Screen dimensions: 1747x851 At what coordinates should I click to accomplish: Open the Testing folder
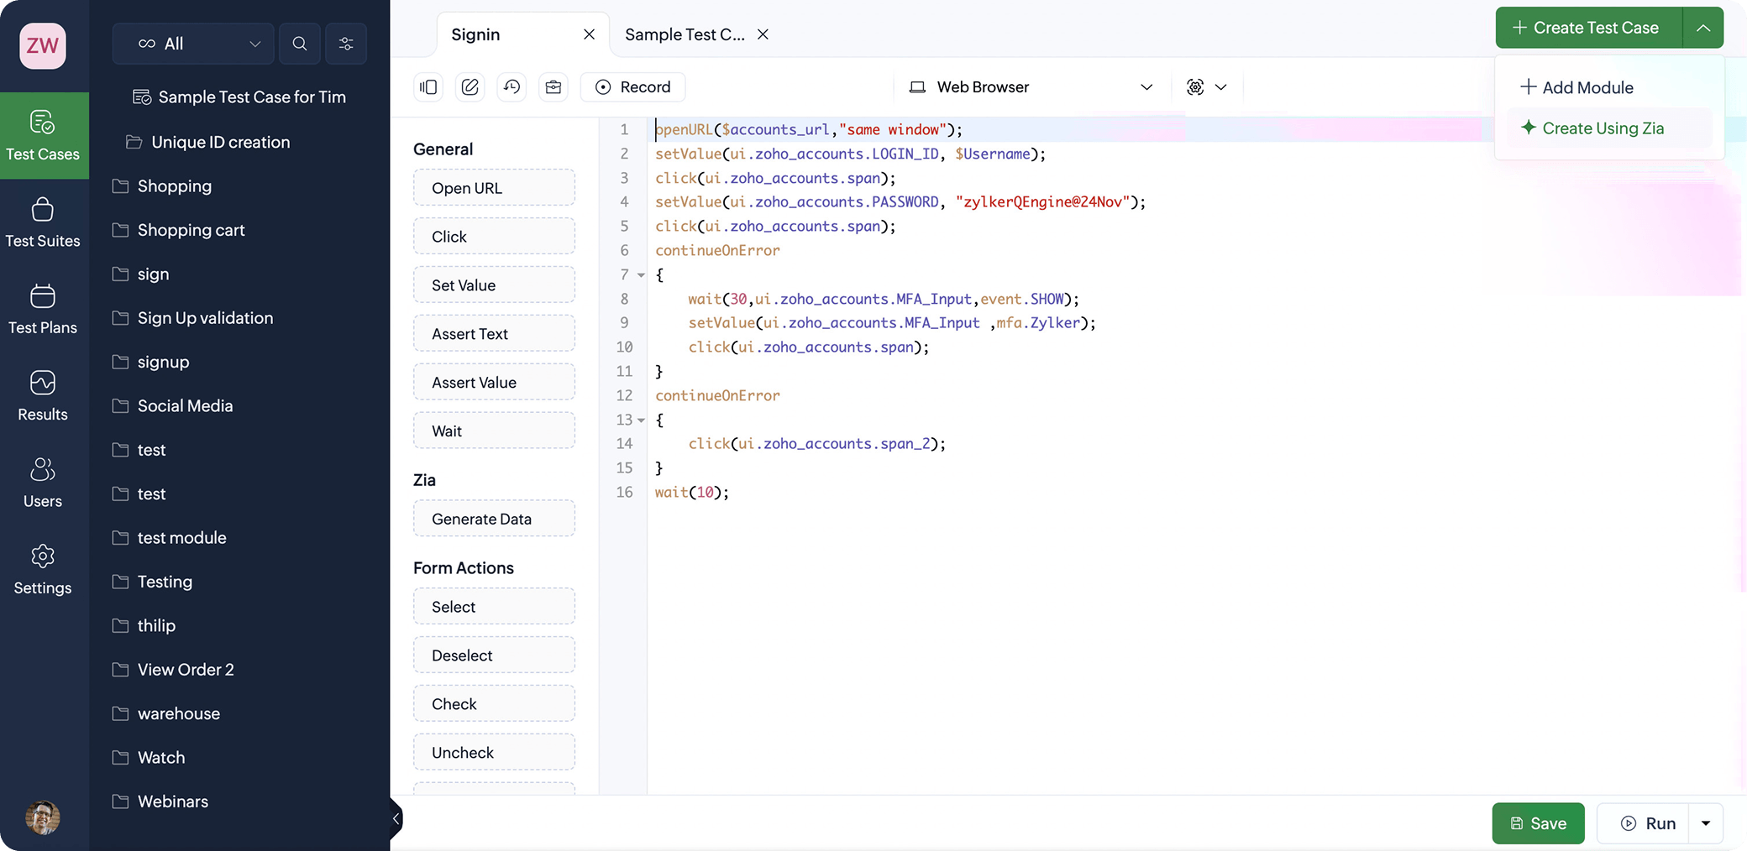click(x=153, y=582)
